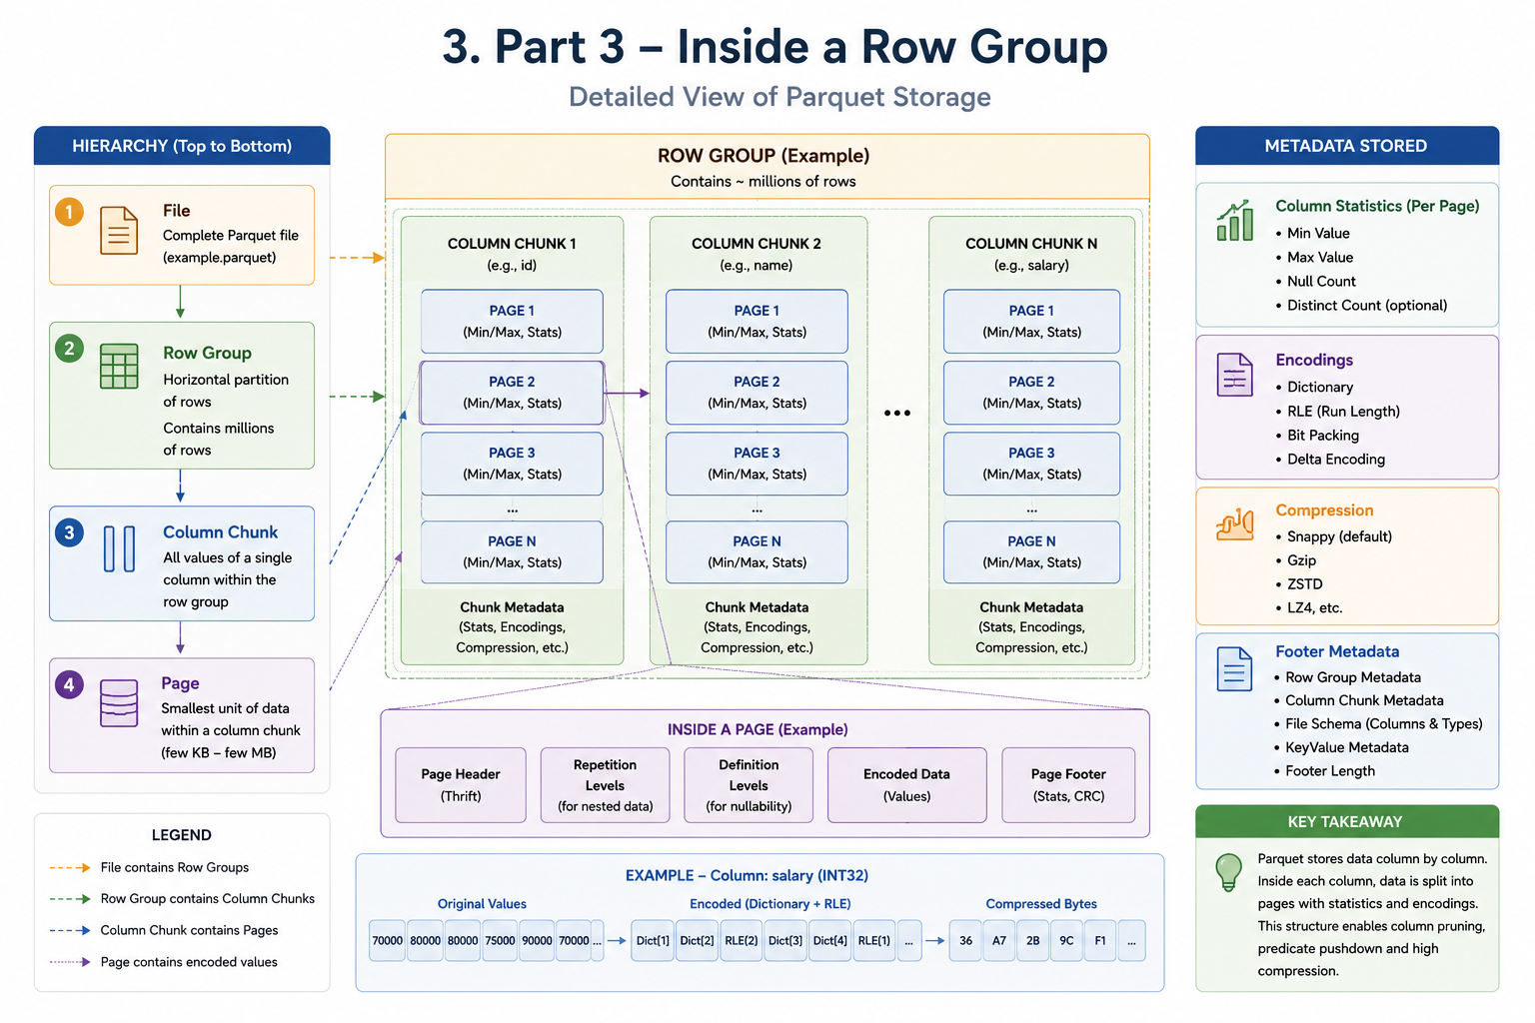This screenshot has height=1023, width=1535.
Task: Click the 'Dict[1]' encoded cell
Action: 653,941
